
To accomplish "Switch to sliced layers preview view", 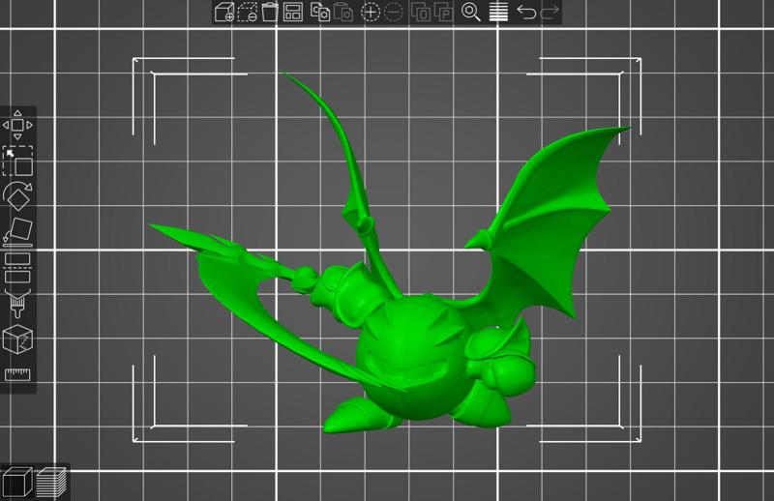I will [x=51, y=483].
